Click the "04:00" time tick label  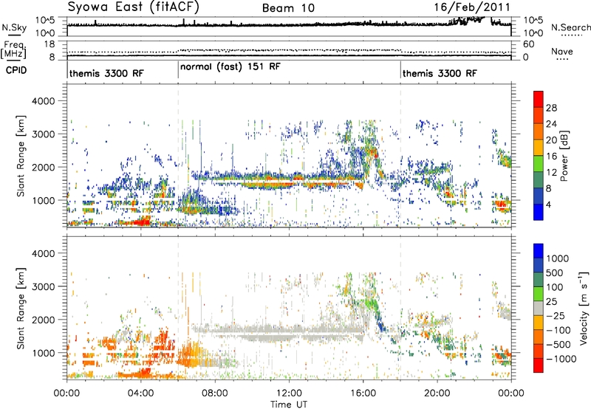140,393
